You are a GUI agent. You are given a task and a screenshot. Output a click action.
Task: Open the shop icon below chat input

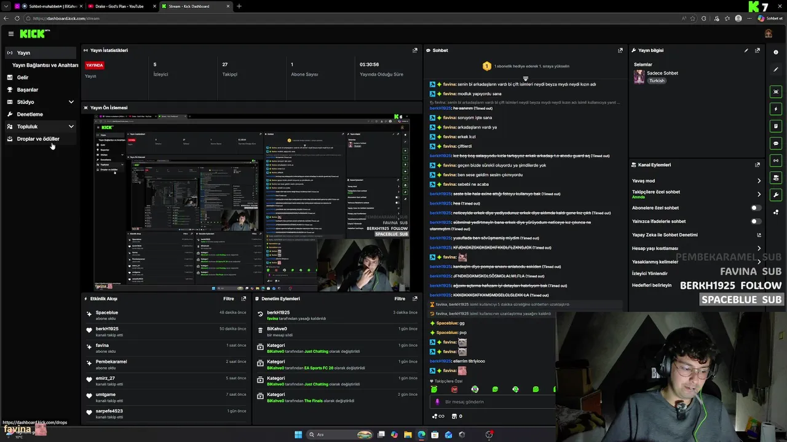click(x=454, y=416)
